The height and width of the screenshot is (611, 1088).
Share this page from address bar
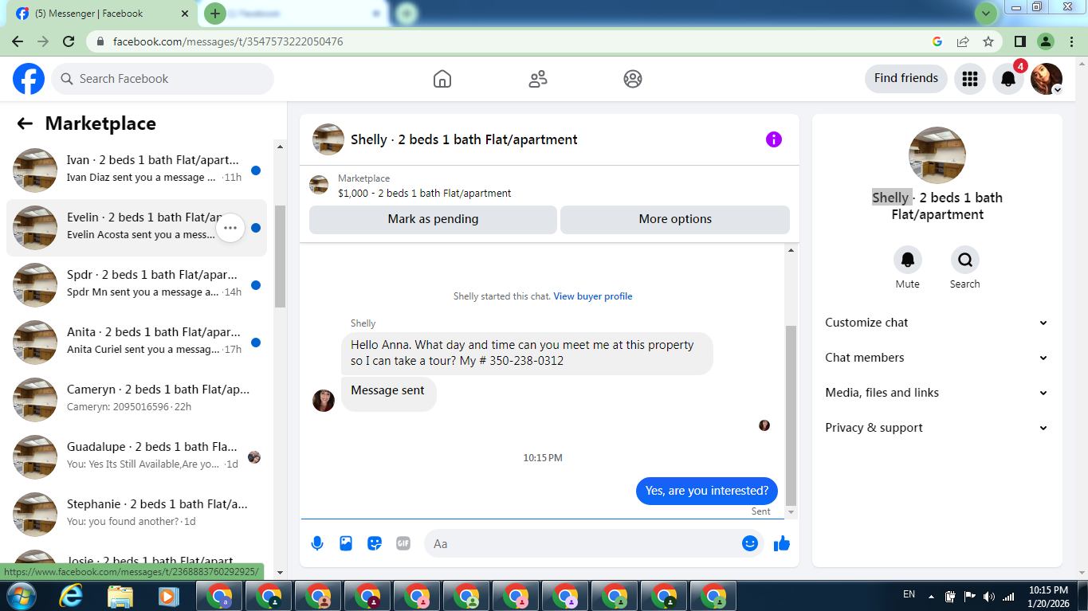(963, 41)
